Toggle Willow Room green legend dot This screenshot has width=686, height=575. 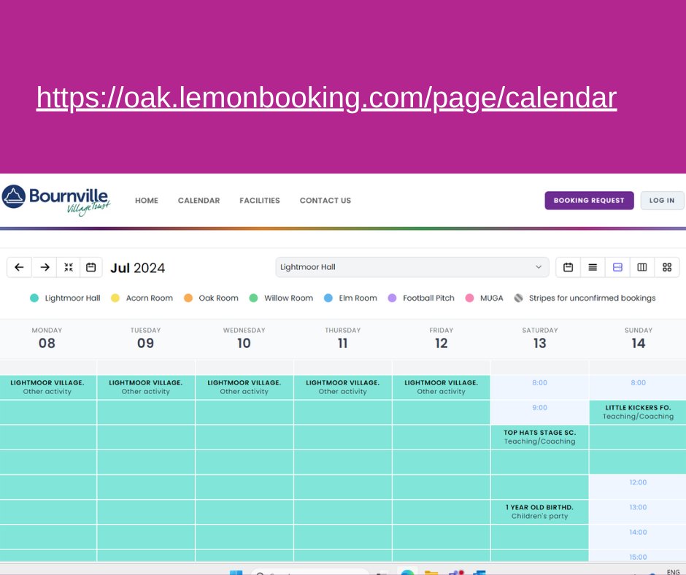(253, 298)
